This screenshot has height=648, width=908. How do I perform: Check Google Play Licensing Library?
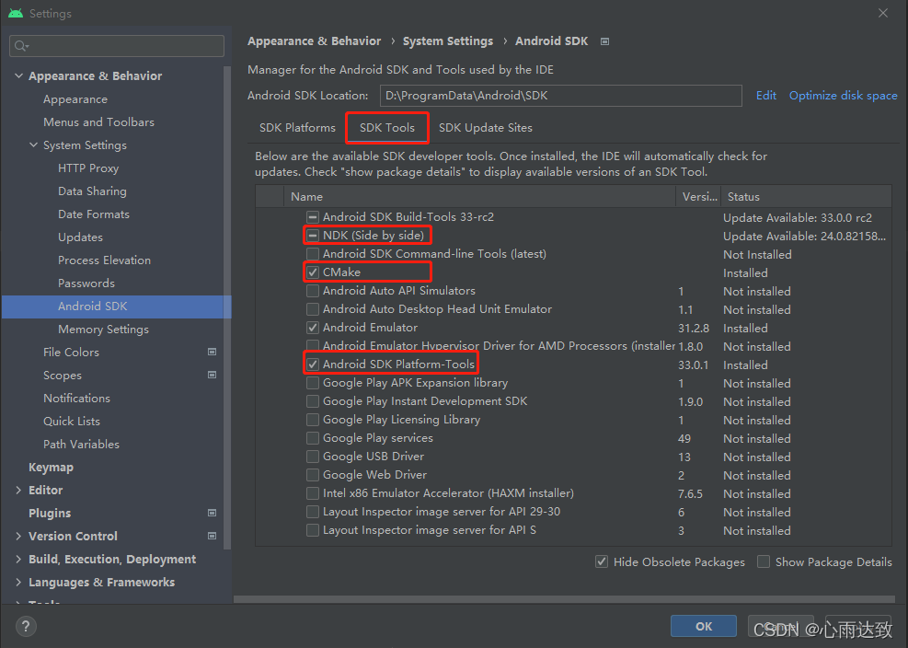(x=313, y=420)
